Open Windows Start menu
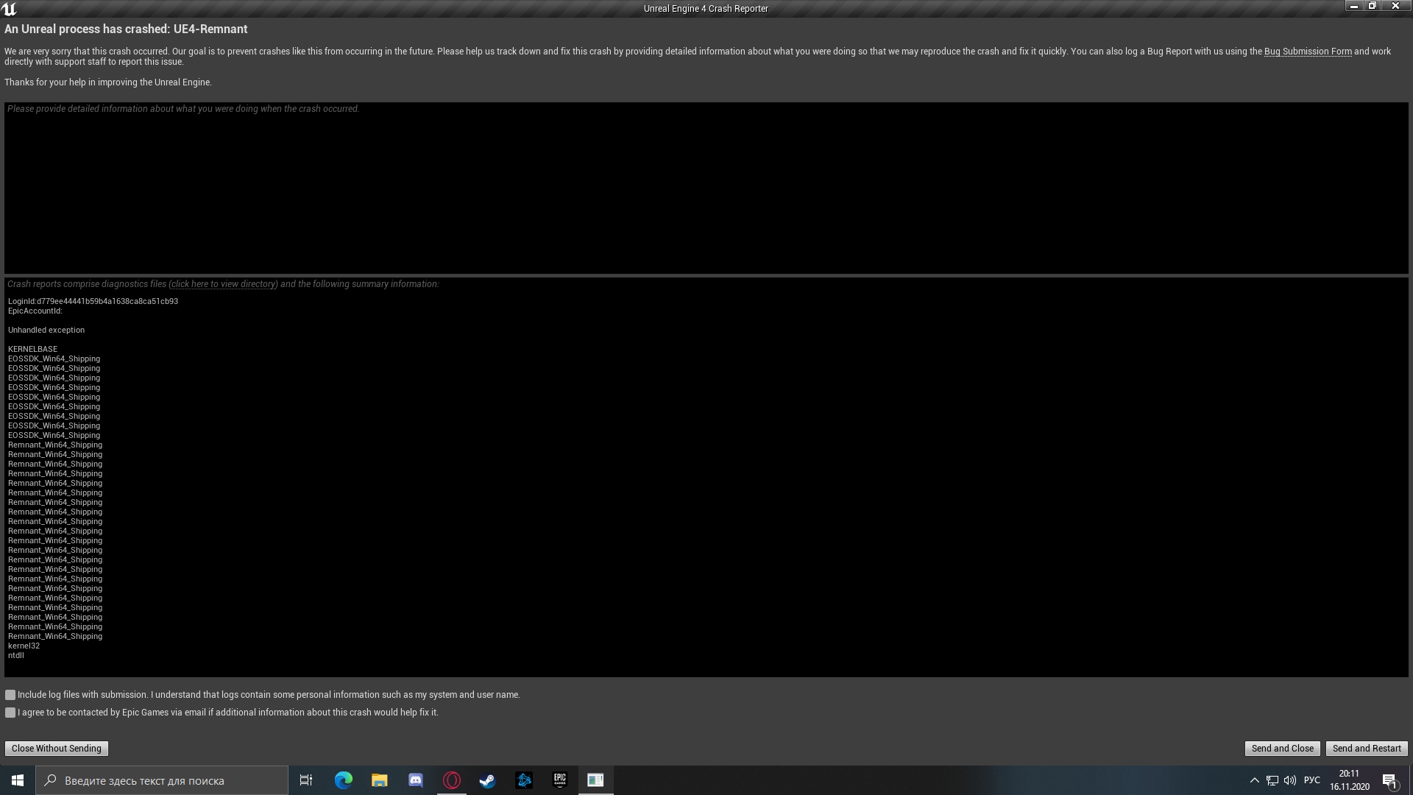Image resolution: width=1413 pixels, height=795 pixels. click(18, 780)
